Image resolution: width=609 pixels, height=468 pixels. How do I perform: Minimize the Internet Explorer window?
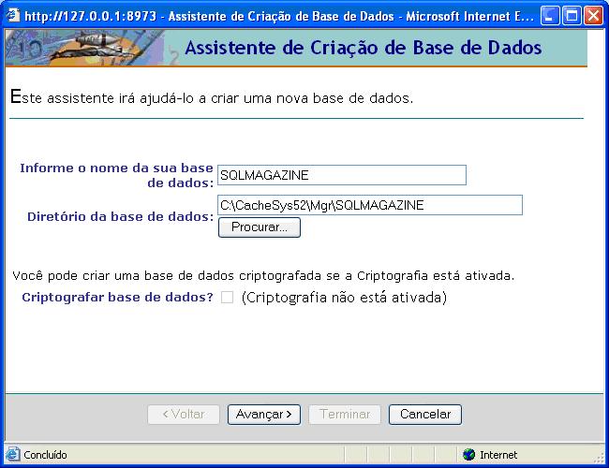tap(550, 16)
